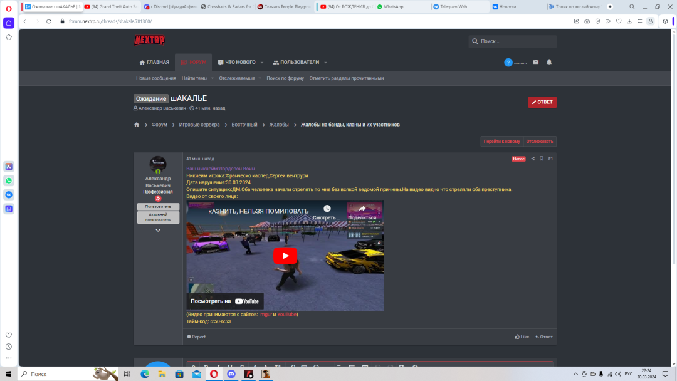The height and width of the screenshot is (381, 677).
Task: Expand the ЧТО НОВОГО dropdown arrow
Action: point(263,63)
